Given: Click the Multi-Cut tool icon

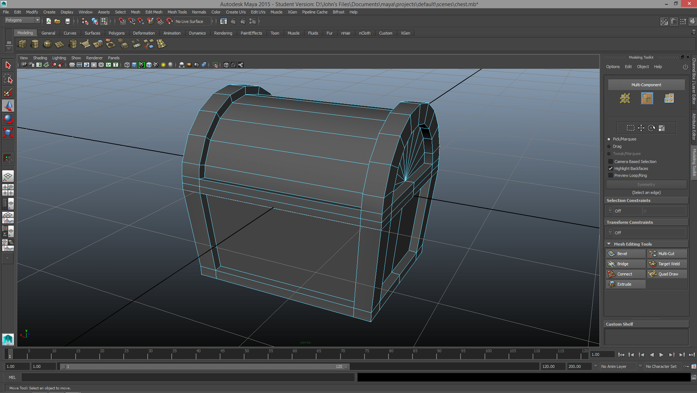Looking at the screenshot, I should pos(653,254).
